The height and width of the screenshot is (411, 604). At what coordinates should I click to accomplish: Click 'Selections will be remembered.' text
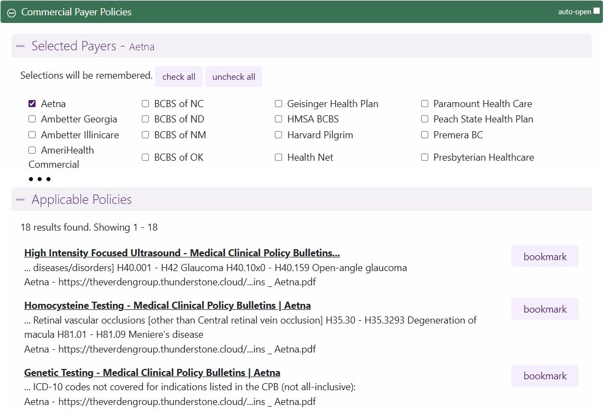(x=87, y=75)
